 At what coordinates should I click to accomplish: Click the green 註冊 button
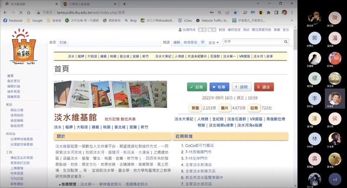[x=196, y=87]
